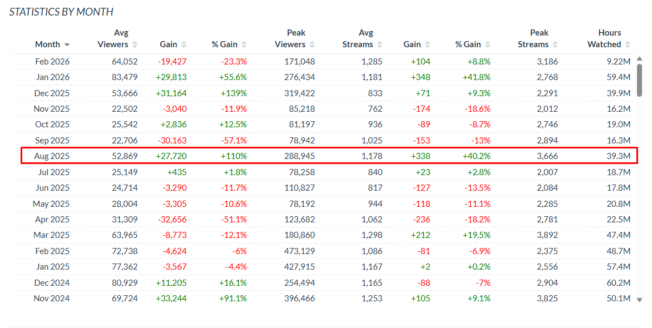Image resolution: width=652 pixels, height=328 pixels.
Task: Click the Apr 2025 month cell
Action: 52,220
